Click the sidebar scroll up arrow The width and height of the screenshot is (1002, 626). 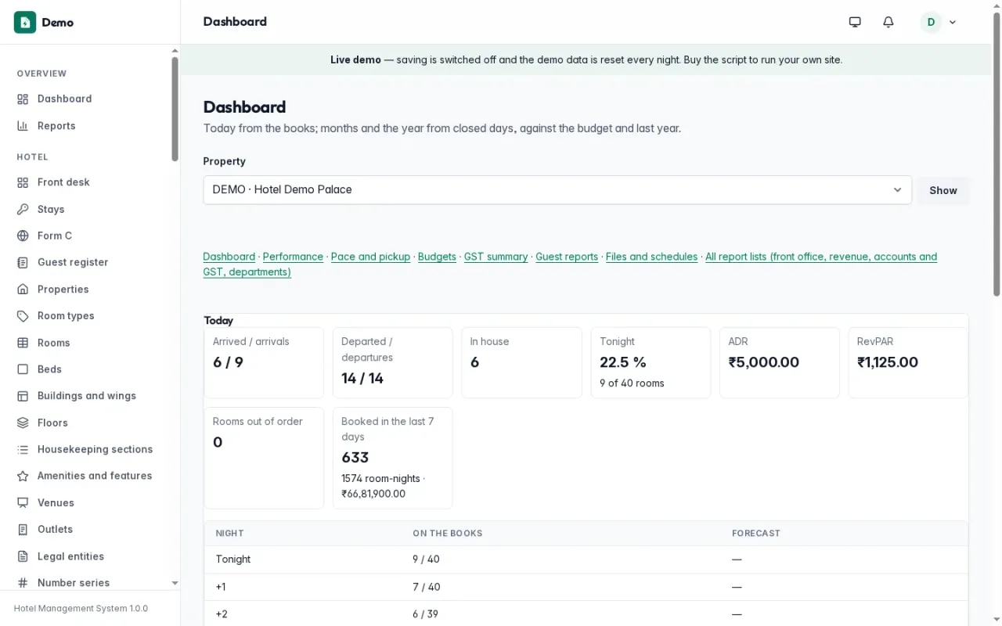coord(175,51)
